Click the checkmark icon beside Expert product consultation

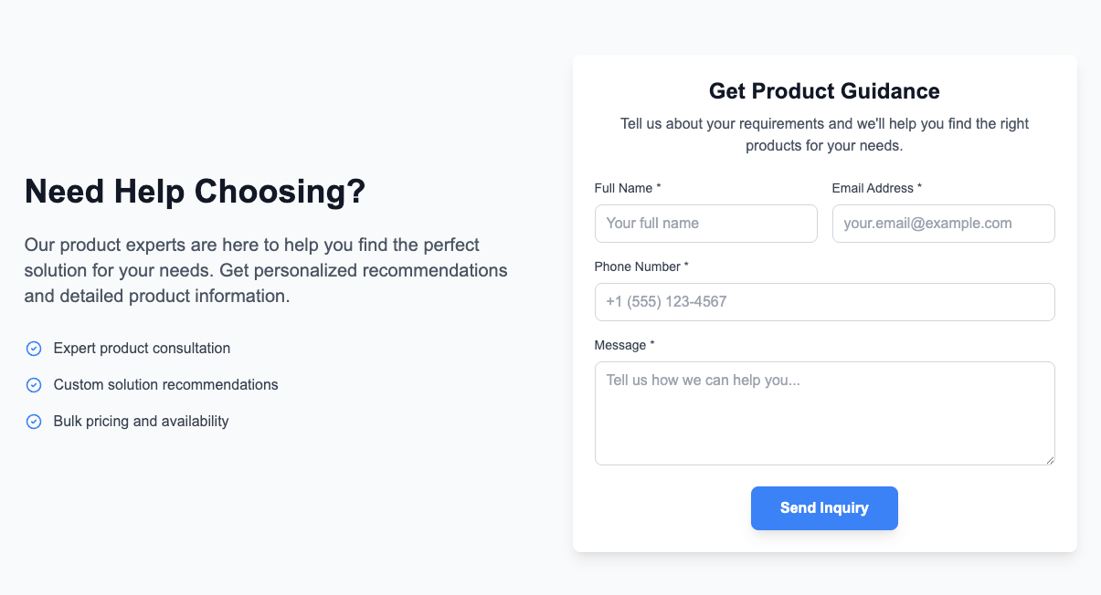click(x=34, y=349)
